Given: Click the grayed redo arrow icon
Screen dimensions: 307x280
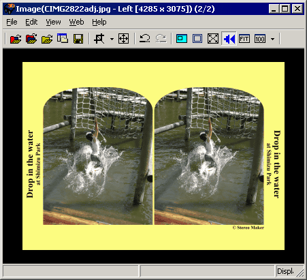Looking at the screenshot, I should point(161,39).
